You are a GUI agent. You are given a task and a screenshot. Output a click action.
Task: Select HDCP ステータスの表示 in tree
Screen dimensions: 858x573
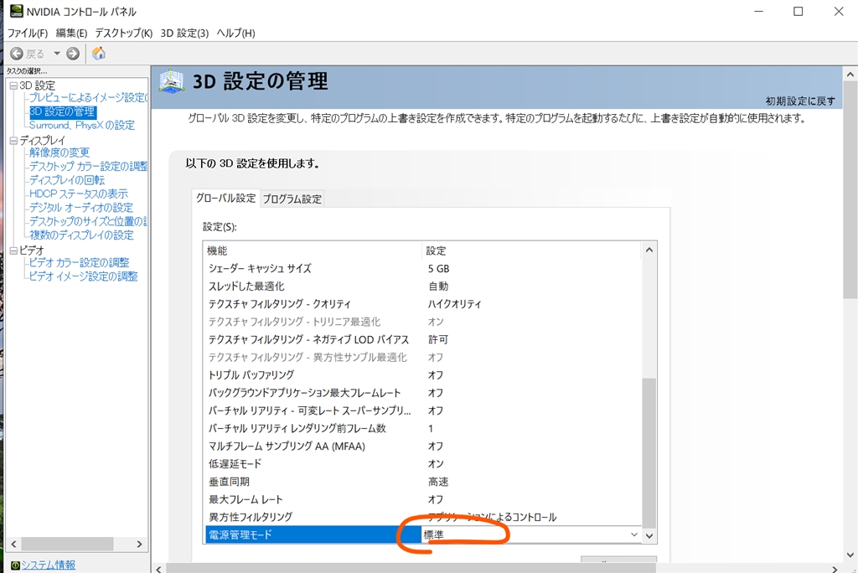click(x=78, y=194)
